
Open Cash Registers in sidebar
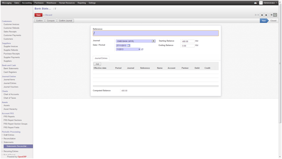click(10, 72)
